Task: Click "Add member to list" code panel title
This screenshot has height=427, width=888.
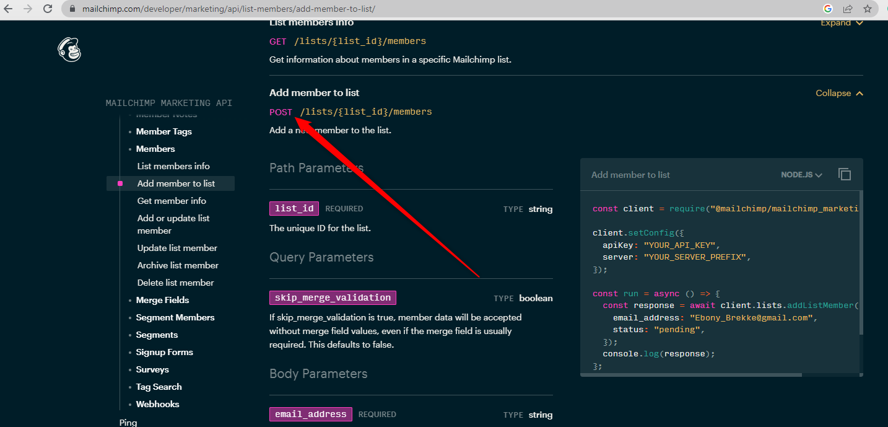Action: click(x=630, y=175)
